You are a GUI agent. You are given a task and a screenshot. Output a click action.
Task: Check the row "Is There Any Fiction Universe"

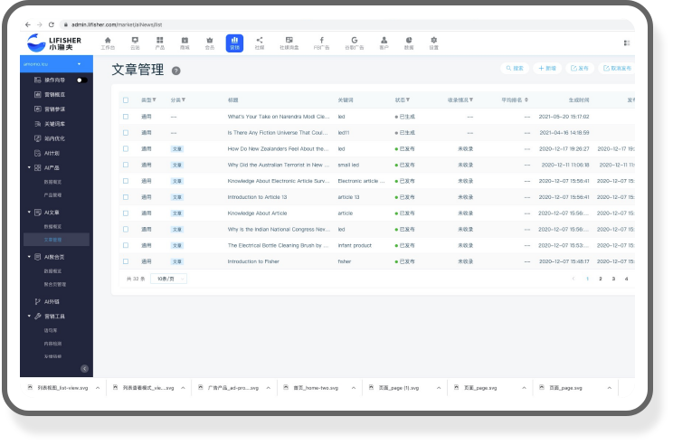click(x=126, y=133)
